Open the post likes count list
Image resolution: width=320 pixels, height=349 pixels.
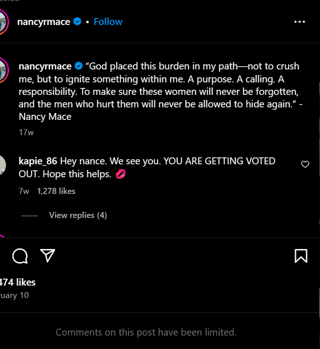click(x=18, y=282)
